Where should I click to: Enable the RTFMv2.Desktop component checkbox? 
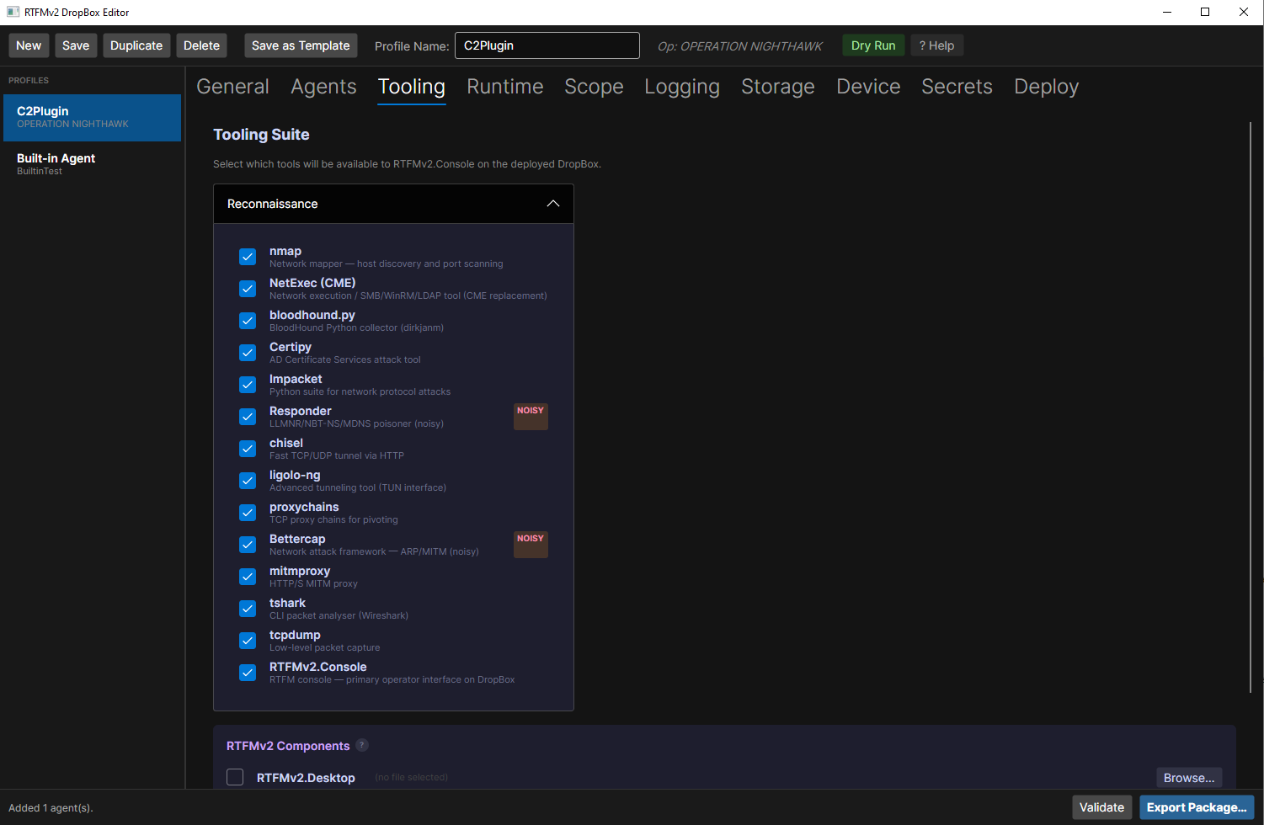tap(235, 777)
